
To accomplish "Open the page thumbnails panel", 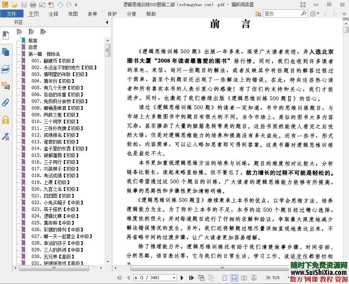I will [5, 51].
